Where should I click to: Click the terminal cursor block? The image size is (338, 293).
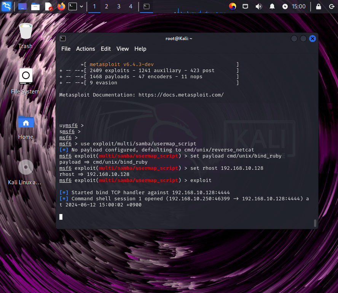(61, 217)
